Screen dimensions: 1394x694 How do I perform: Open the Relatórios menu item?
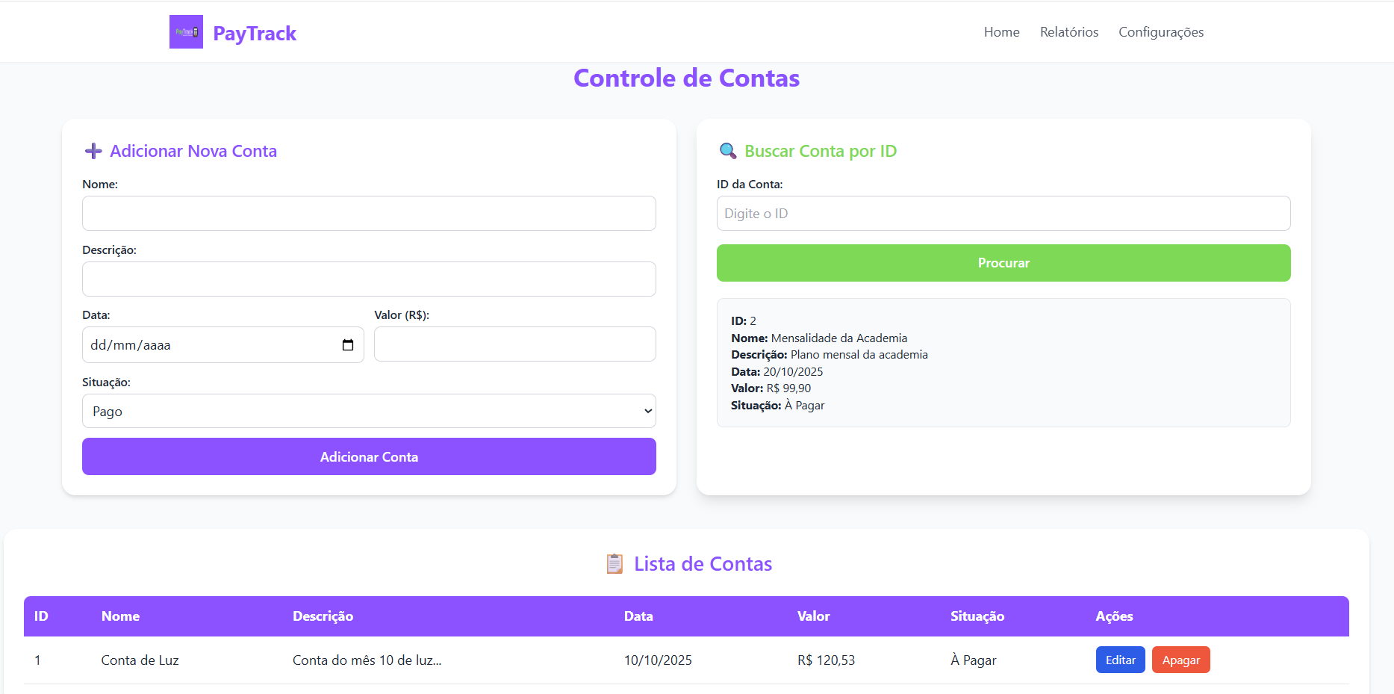[x=1068, y=31]
